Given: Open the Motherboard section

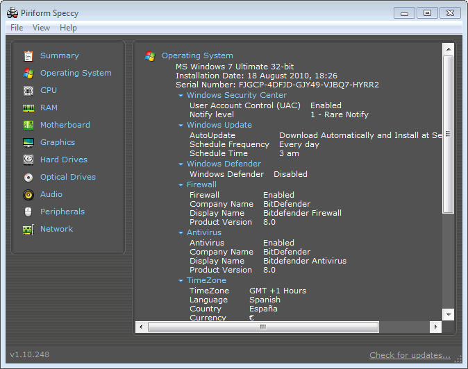Looking at the screenshot, I should (65, 125).
